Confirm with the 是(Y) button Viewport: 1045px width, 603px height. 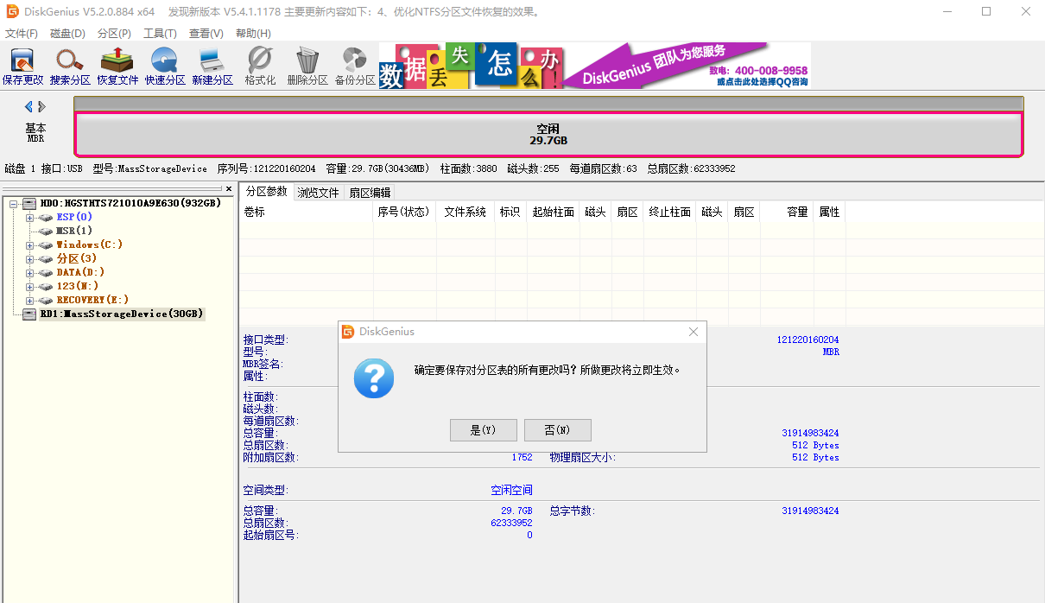483,430
